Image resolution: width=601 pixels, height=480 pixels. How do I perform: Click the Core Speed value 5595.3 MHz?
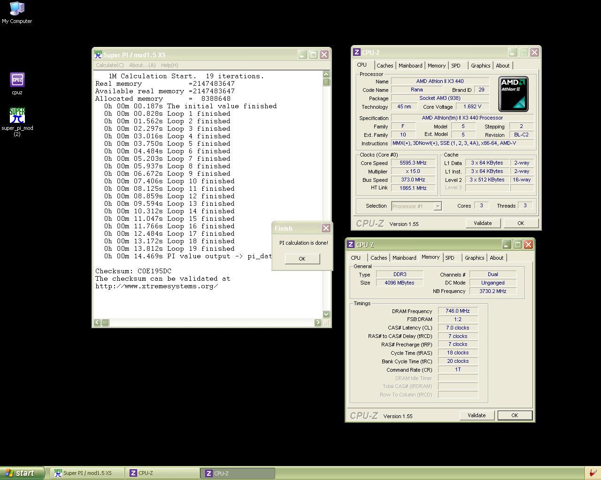[413, 163]
